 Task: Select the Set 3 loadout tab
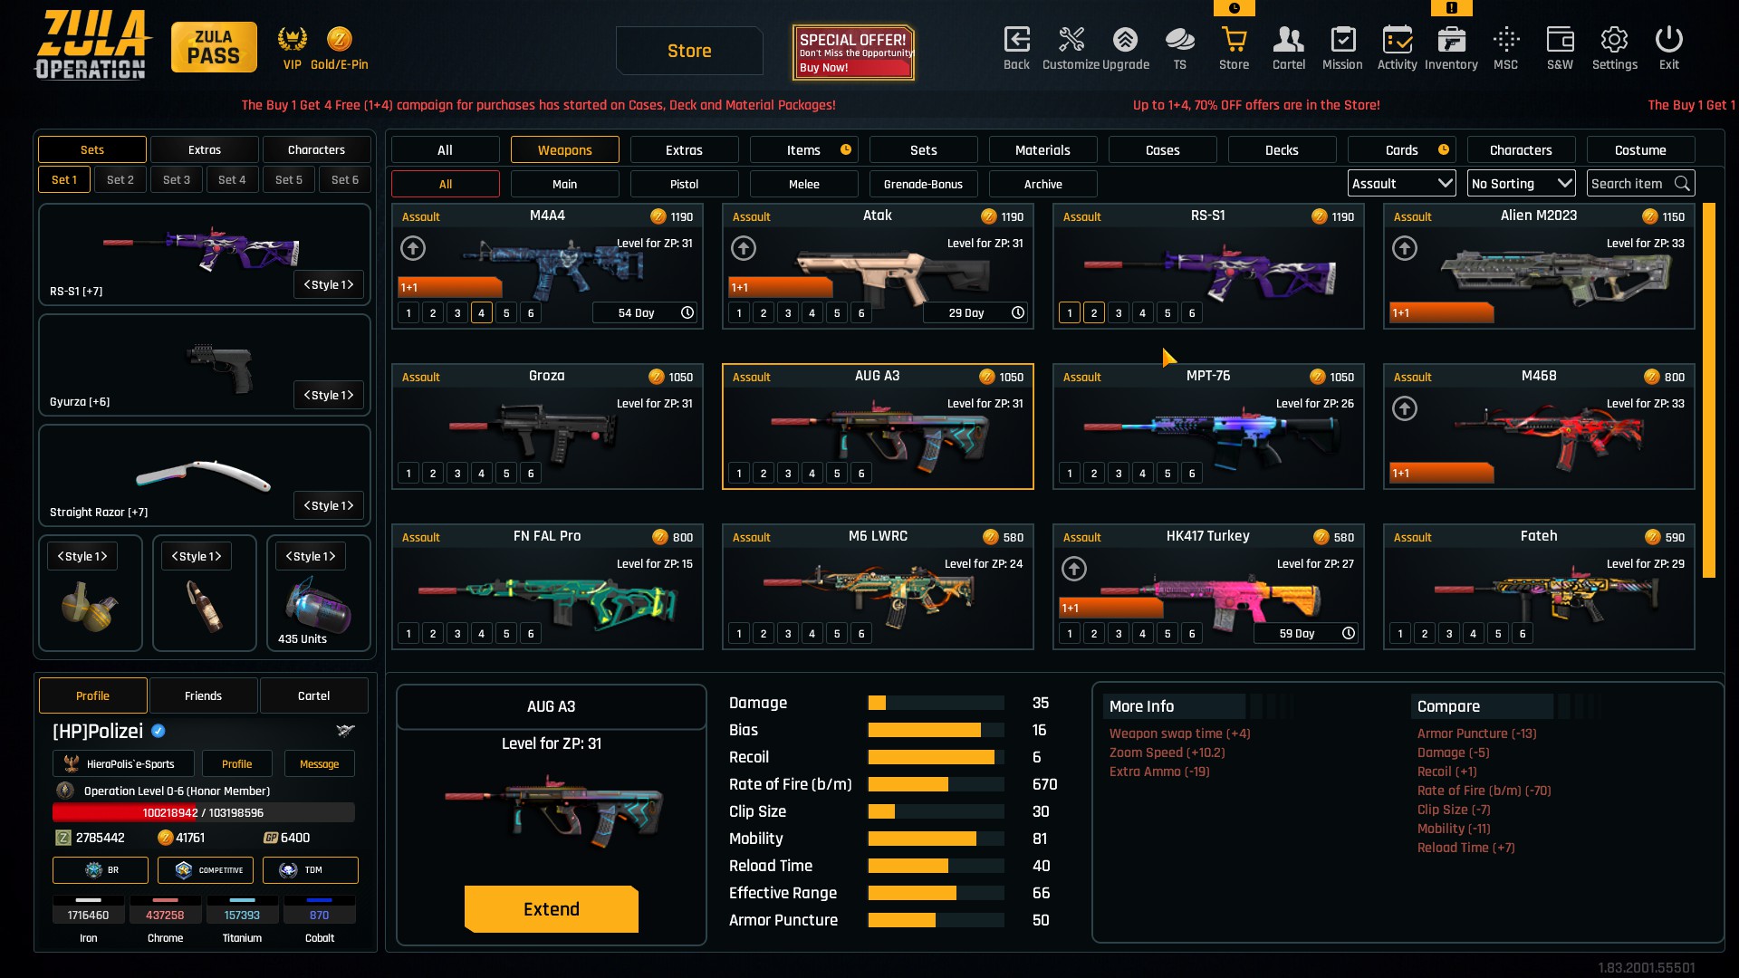point(177,179)
